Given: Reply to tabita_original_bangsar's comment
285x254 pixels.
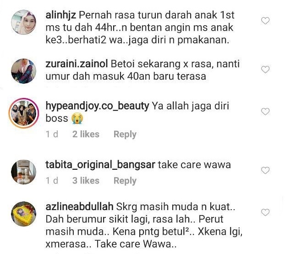Looking at the screenshot, I should [125, 181].
